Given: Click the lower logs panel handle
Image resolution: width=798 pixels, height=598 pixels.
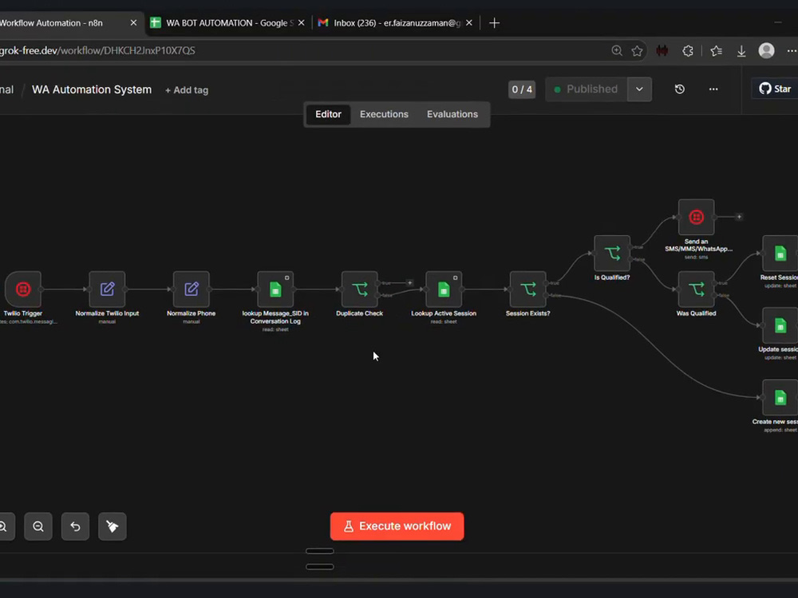Looking at the screenshot, I should pyautogui.click(x=320, y=566).
